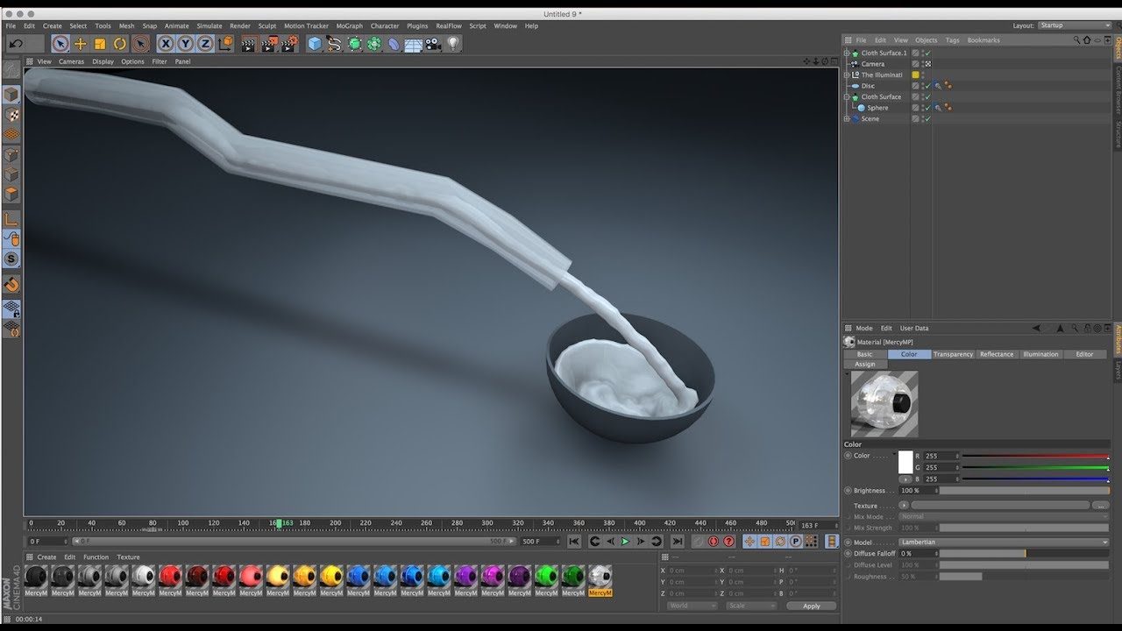Click frame 163 timeline marker
This screenshot has height=631, width=1122.
point(280,523)
